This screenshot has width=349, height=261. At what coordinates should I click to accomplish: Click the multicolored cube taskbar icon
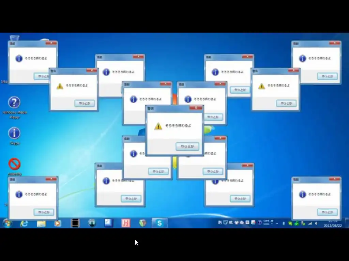point(142,223)
